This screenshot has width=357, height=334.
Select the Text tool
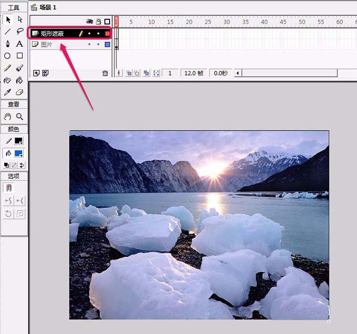20,43
